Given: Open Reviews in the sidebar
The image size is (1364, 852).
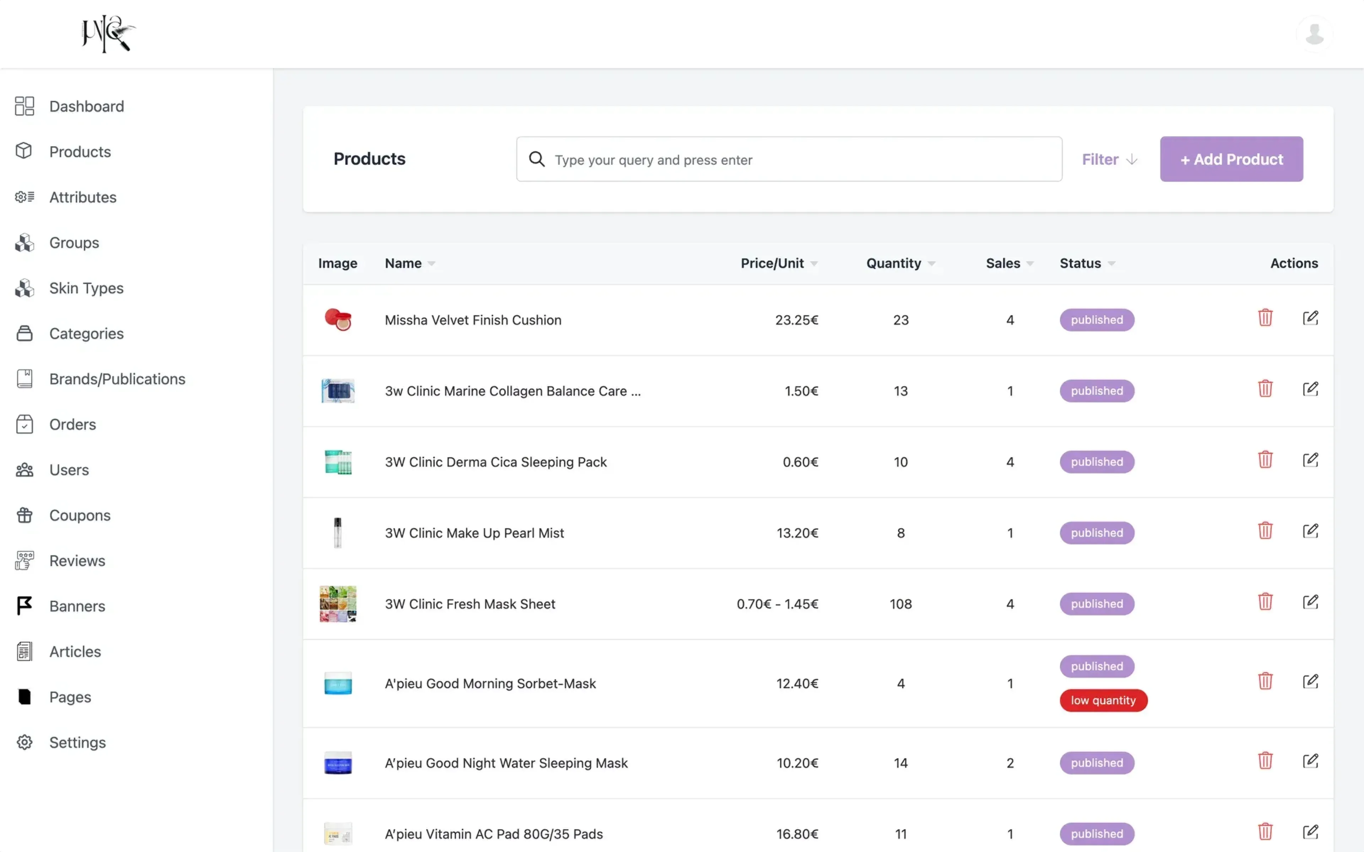Looking at the screenshot, I should [x=77, y=561].
